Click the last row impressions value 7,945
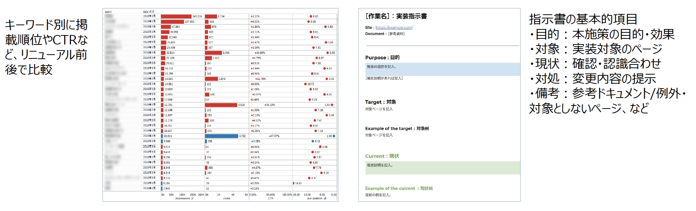Screen dimensions: 696x211 tap(167, 188)
